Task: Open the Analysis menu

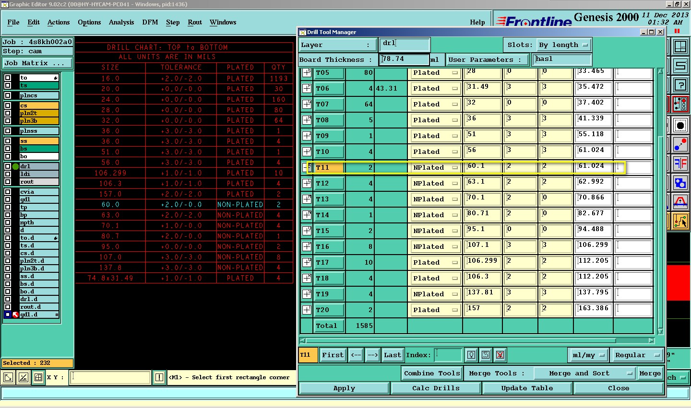Action: [121, 23]
